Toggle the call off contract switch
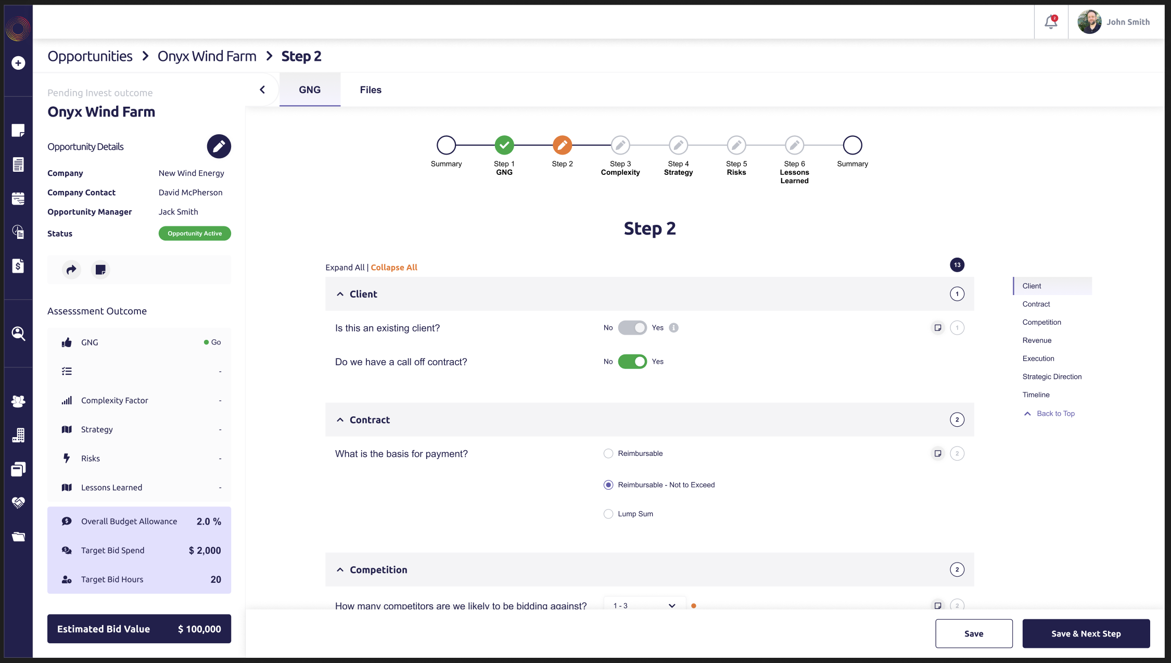Viewport: 1171px width, 663px height. 632,362
